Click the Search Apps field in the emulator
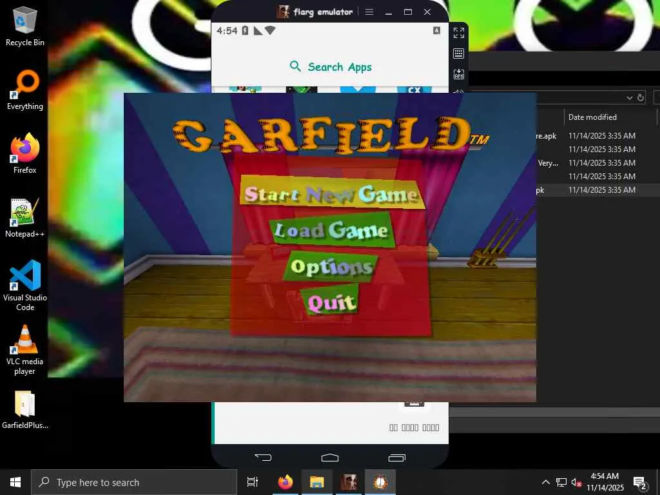 [331, 66]
